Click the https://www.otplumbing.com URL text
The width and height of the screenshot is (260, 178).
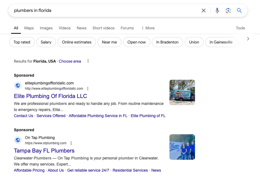point(46,143)
